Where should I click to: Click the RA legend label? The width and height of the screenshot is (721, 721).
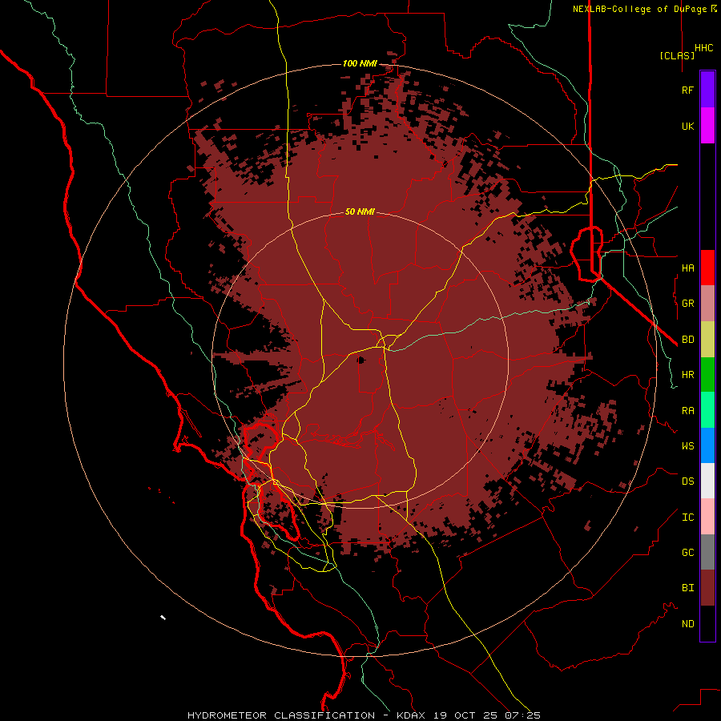pos(687,411)
